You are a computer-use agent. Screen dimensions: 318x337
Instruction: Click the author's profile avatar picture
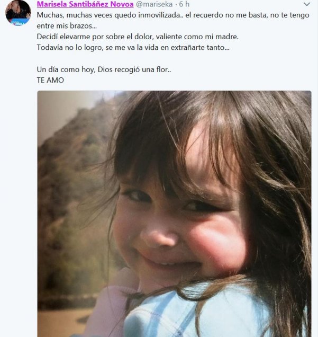(x=18, y=12)
